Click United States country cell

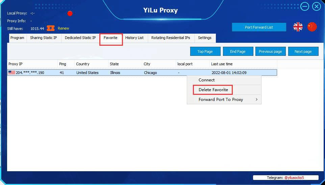[x=87, y=73]
